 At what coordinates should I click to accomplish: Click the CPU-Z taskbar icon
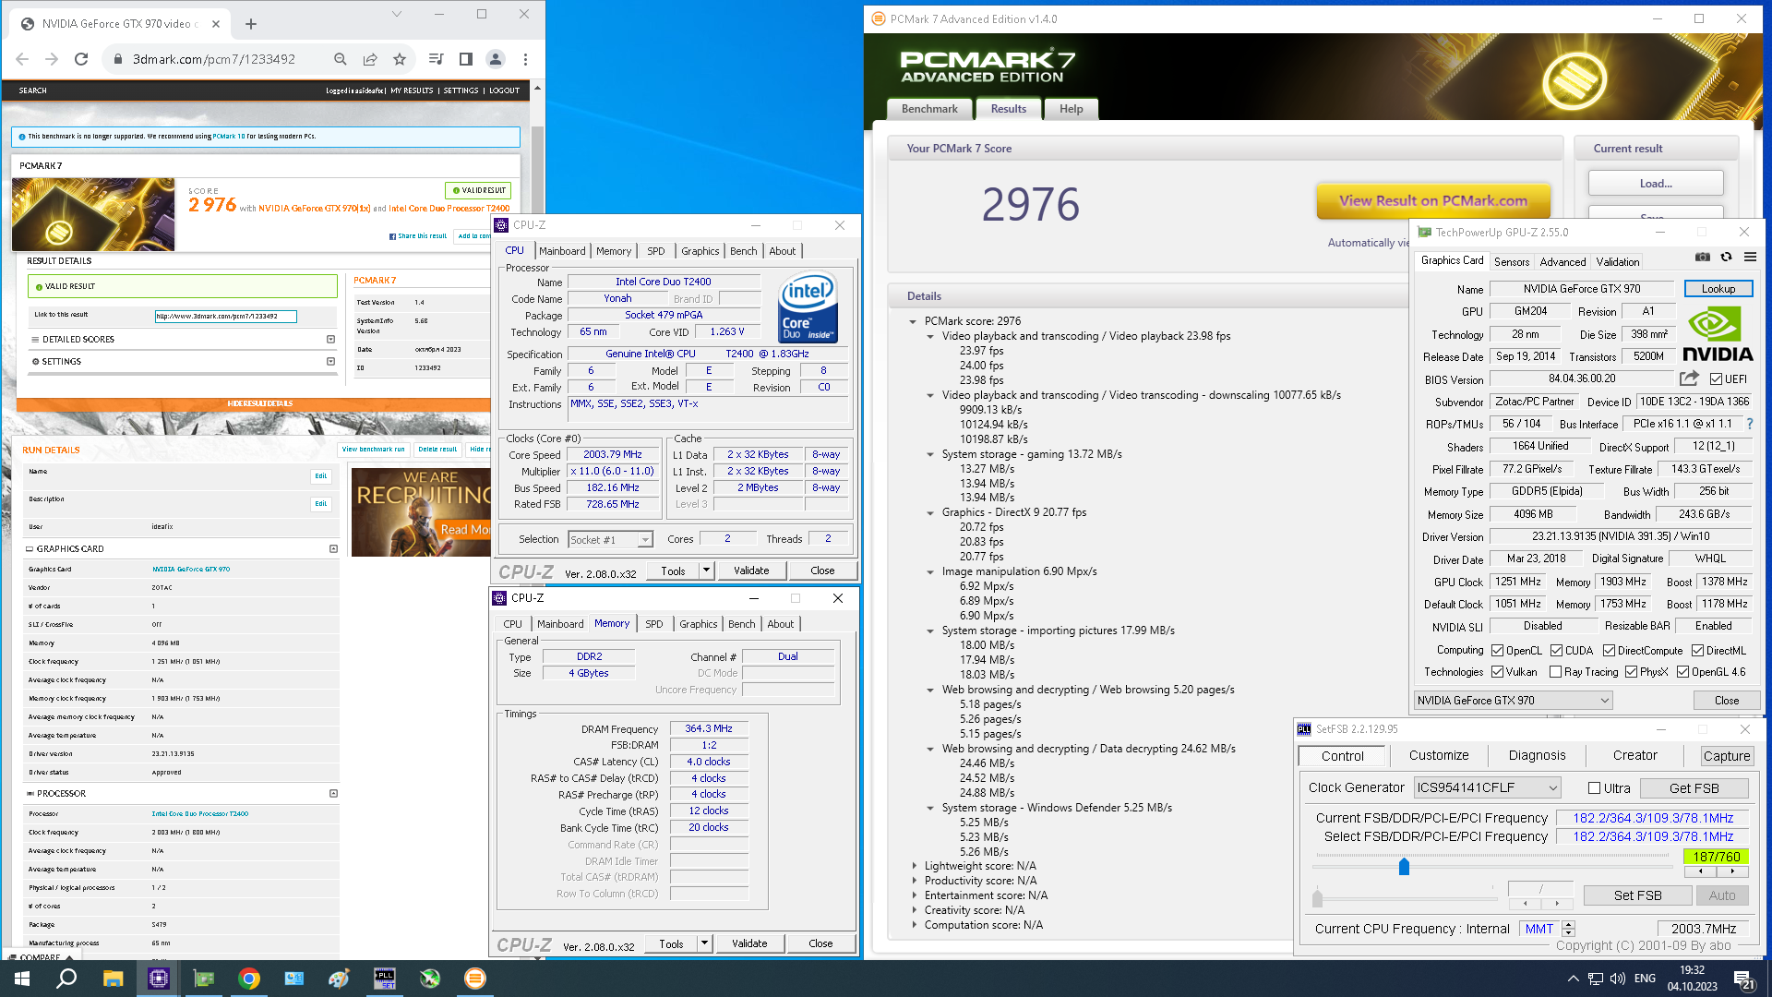(x=158, y=979)
